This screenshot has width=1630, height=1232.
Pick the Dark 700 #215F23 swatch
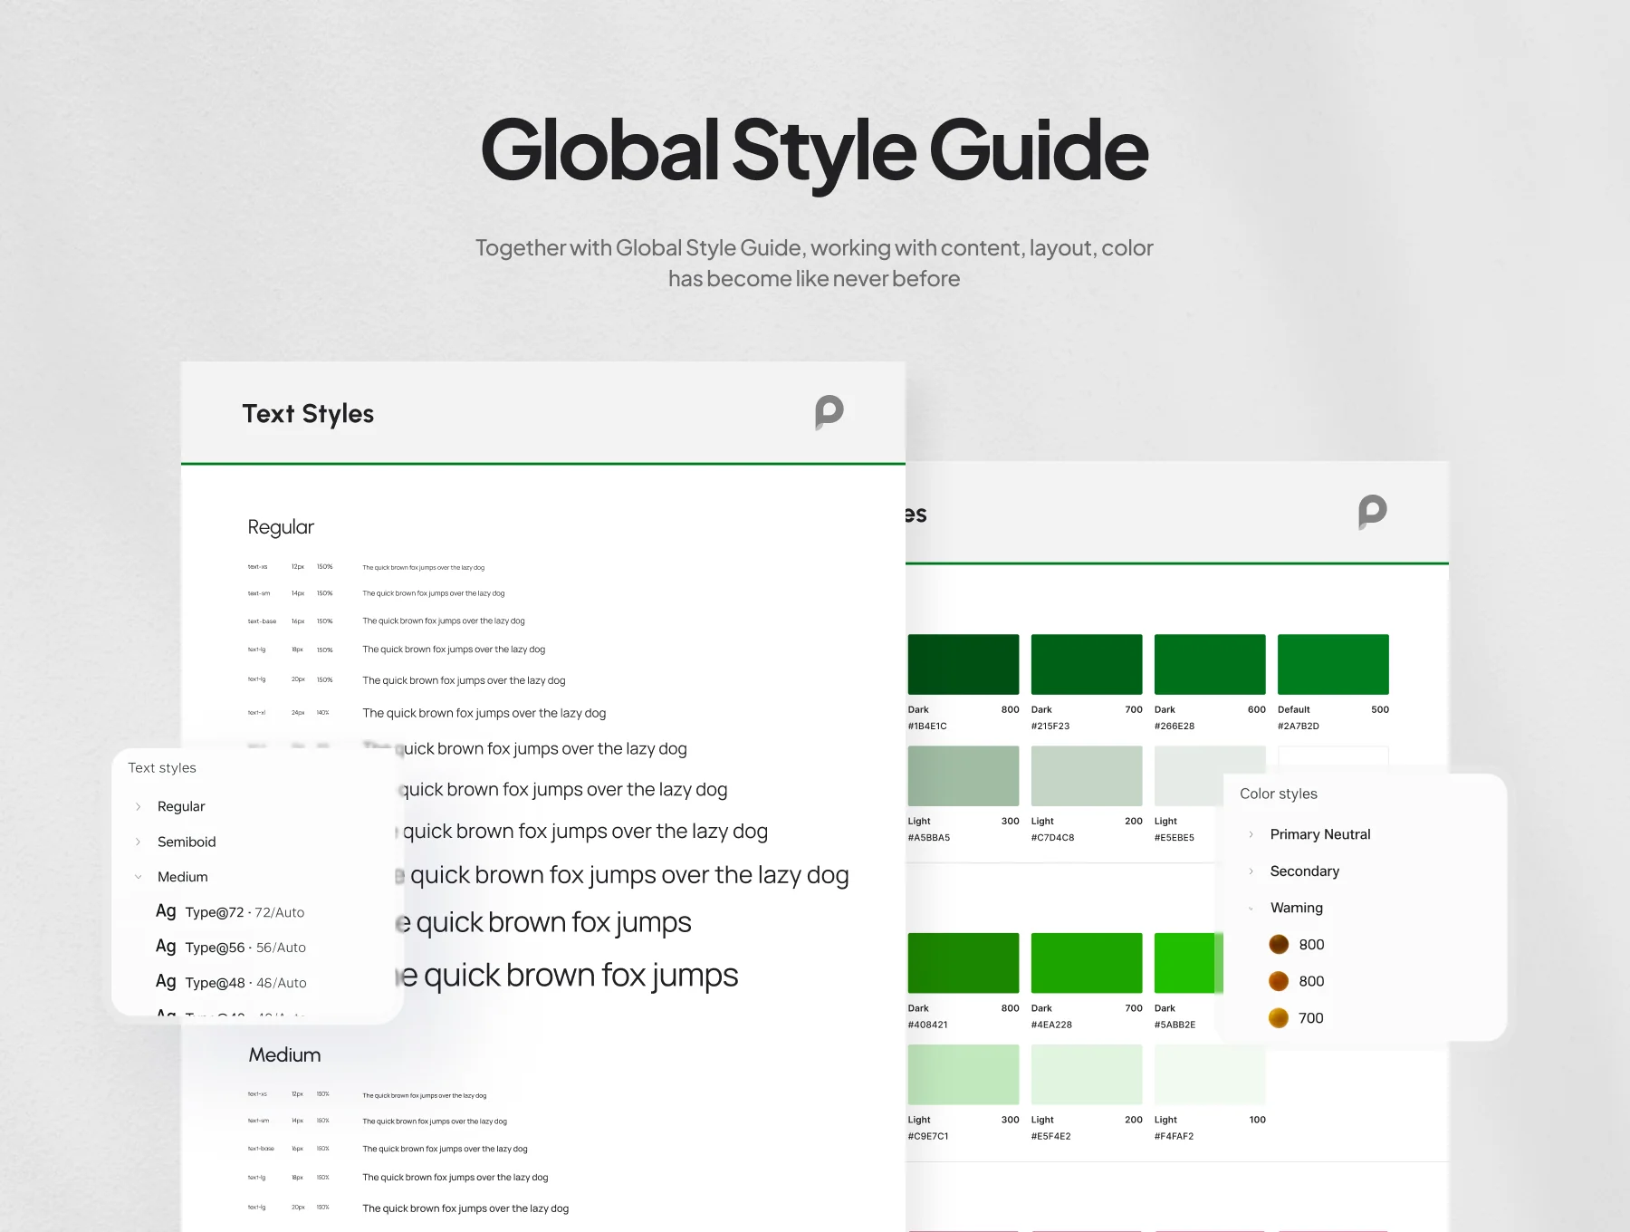click(1087, 664)
